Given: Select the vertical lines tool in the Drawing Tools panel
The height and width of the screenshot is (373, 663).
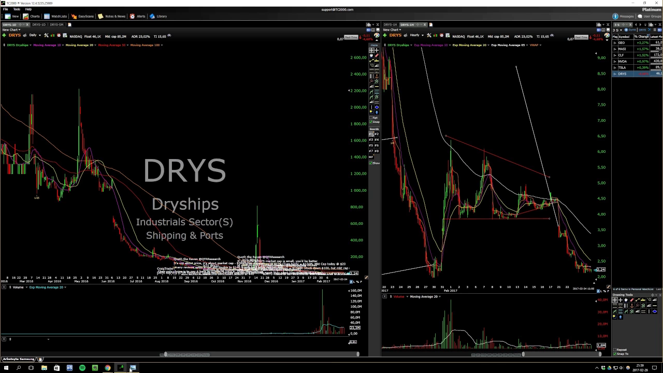Looking at the screenshot, I should coord(626,306).
